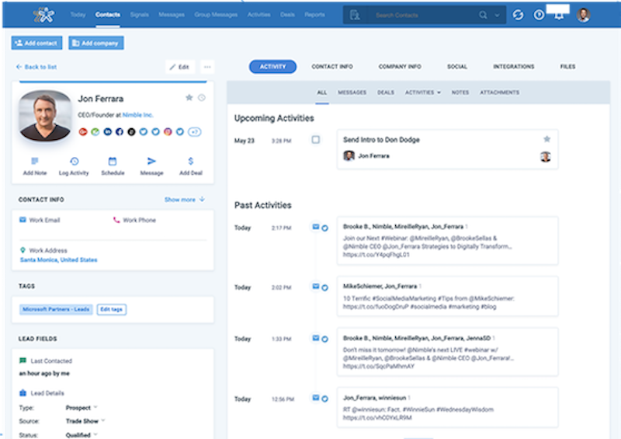Filter activity by Notes
The height and width of the screenshot is (439, 621).
point(460,92)
